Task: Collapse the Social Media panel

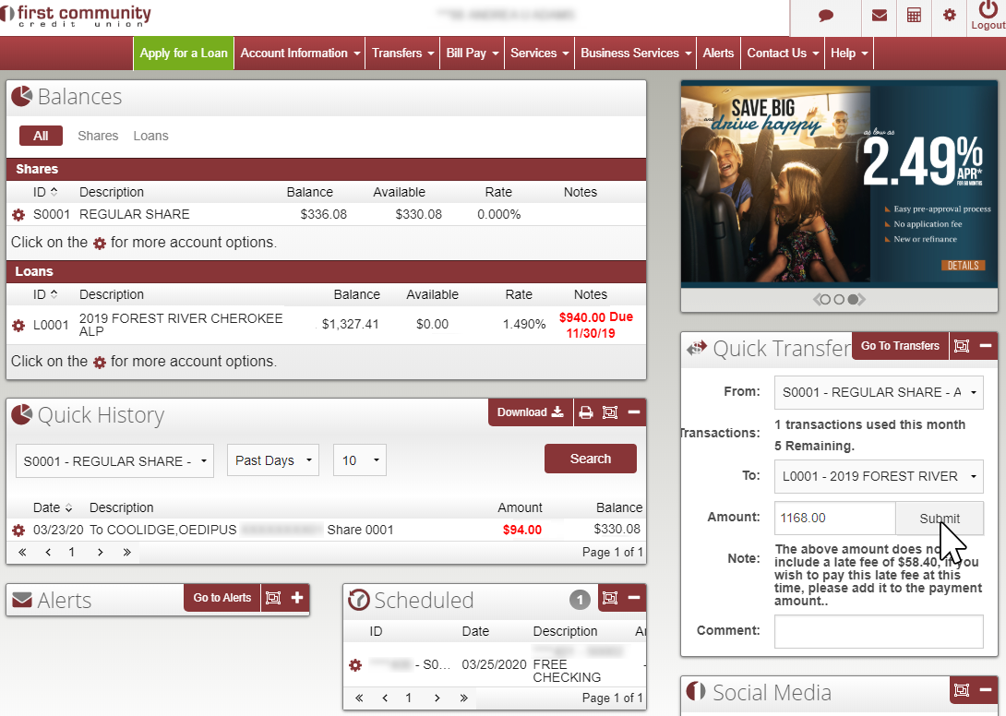Action: 986,689
